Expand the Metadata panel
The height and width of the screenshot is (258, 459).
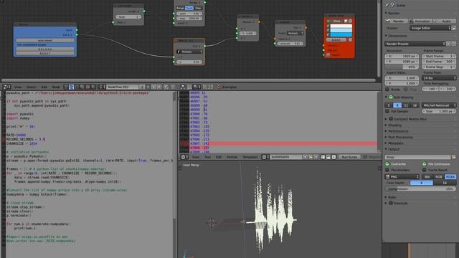click(x=386, y=143)
